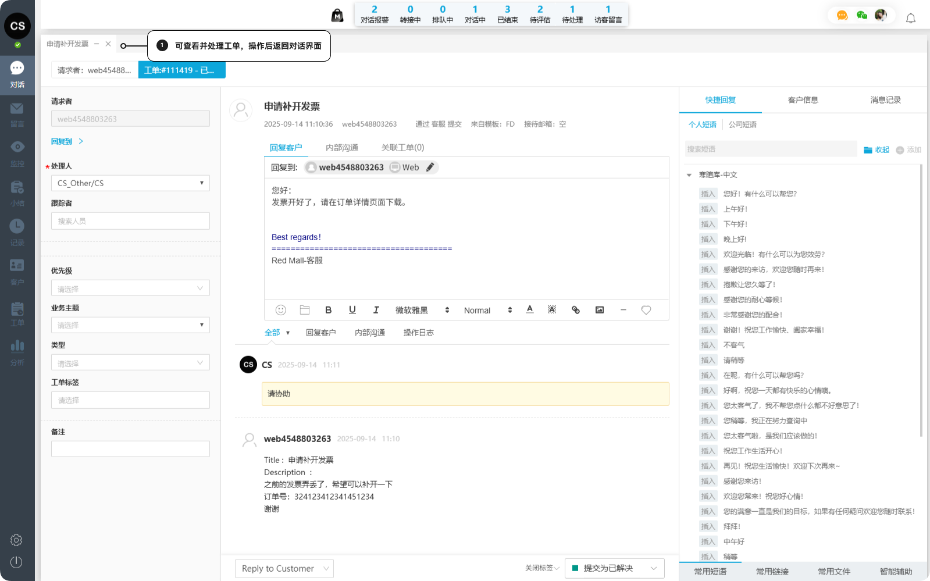Open the settings gear in left sidebar
This screenshot has width=930, height=581.
click(x=16, y=540)
